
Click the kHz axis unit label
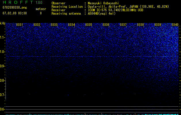(x=3, y=23)
